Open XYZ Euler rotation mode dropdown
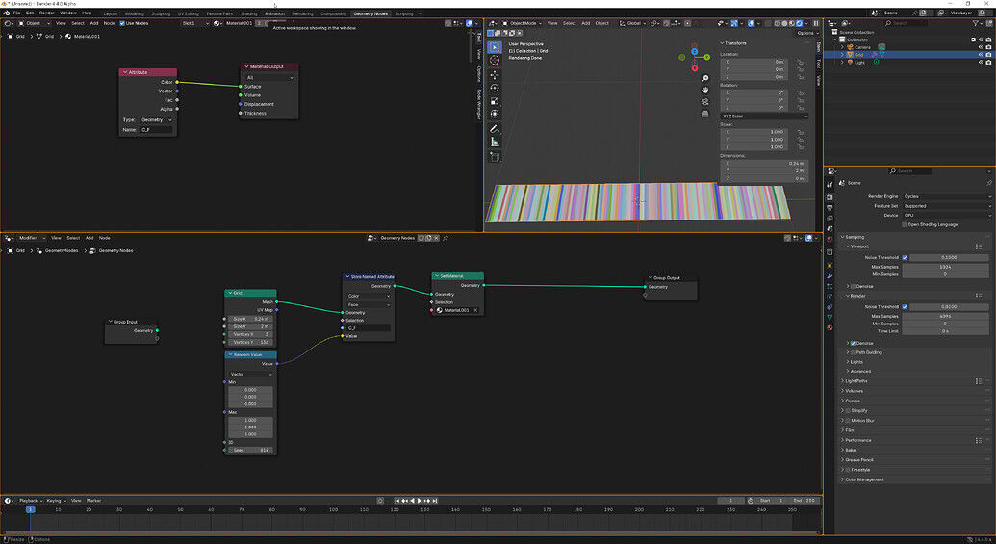996x544 pixels. pyautogui.click(x=764, y=117)
